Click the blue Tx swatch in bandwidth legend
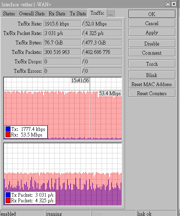Viewport: 180px width, 216px height. (8, 129)
